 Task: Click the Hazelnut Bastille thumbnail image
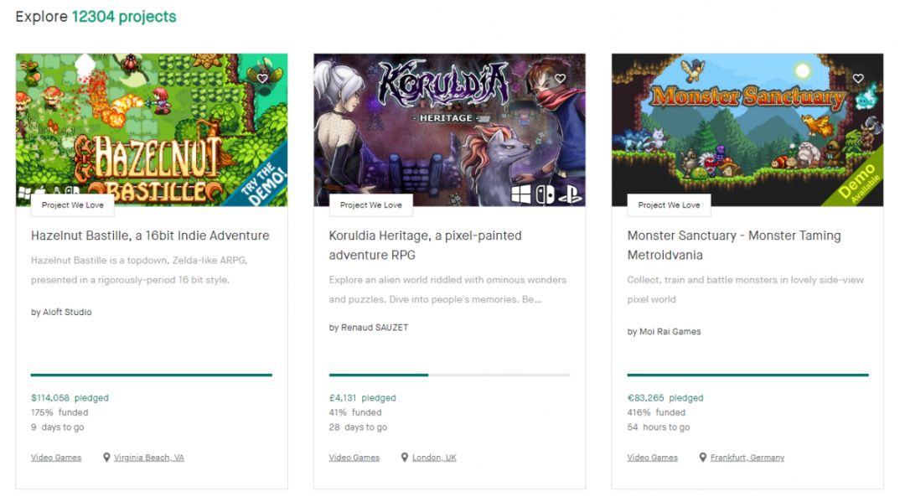[151, 126]
